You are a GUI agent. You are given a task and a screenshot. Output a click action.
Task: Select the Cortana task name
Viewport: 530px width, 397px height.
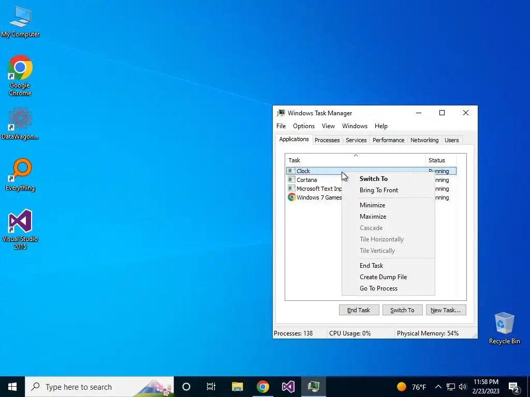(x=306, y=180)
